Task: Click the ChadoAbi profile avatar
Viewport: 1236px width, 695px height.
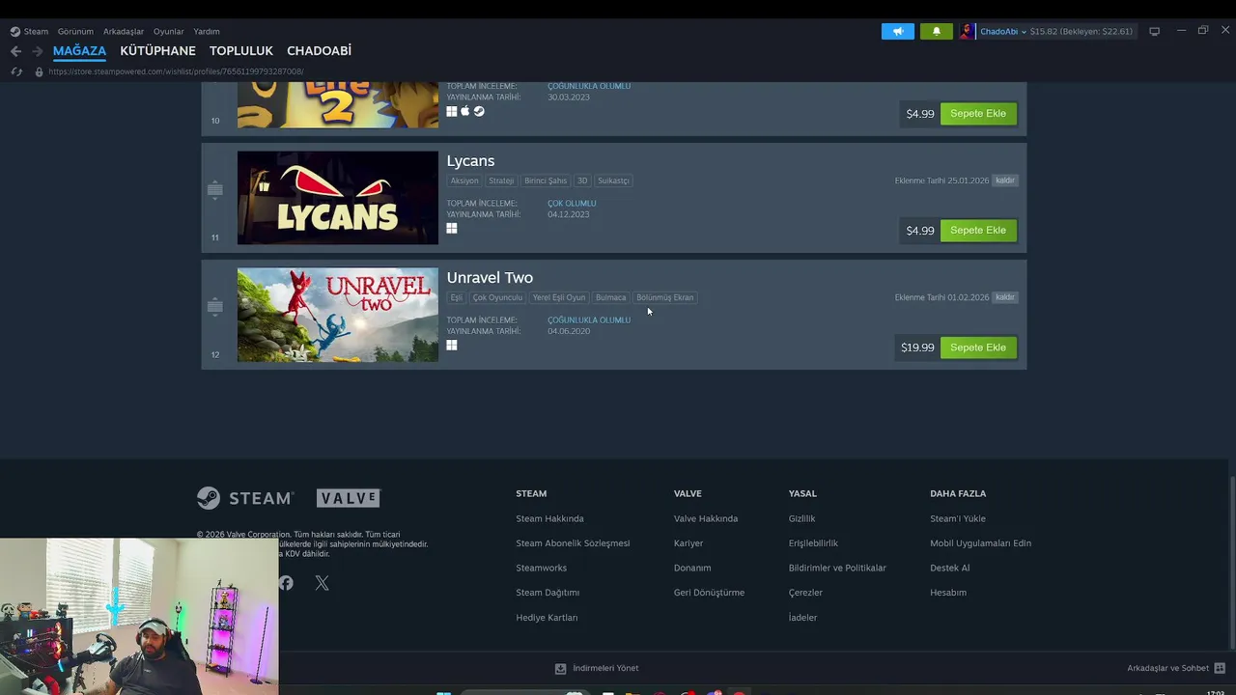Action: [967, 31]
